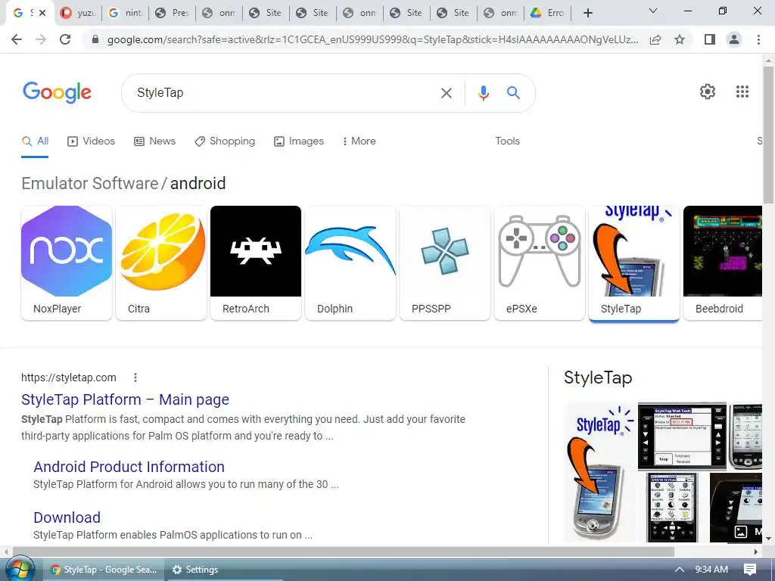The height and width of the screenshot is (581, 775).
Task: Open the https://styletap.com URL link
Action: [69, 378]
